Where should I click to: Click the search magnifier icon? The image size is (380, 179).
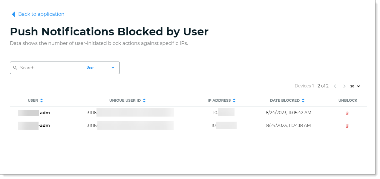[x=15, y=67]
